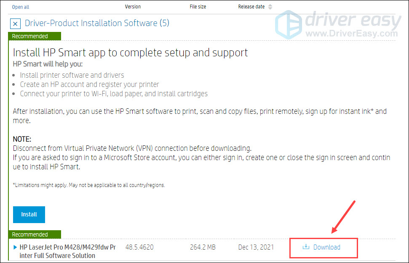Click the Install HP Smart app heading
This screenshot has width=409, height=263.
tap(130, 53)
